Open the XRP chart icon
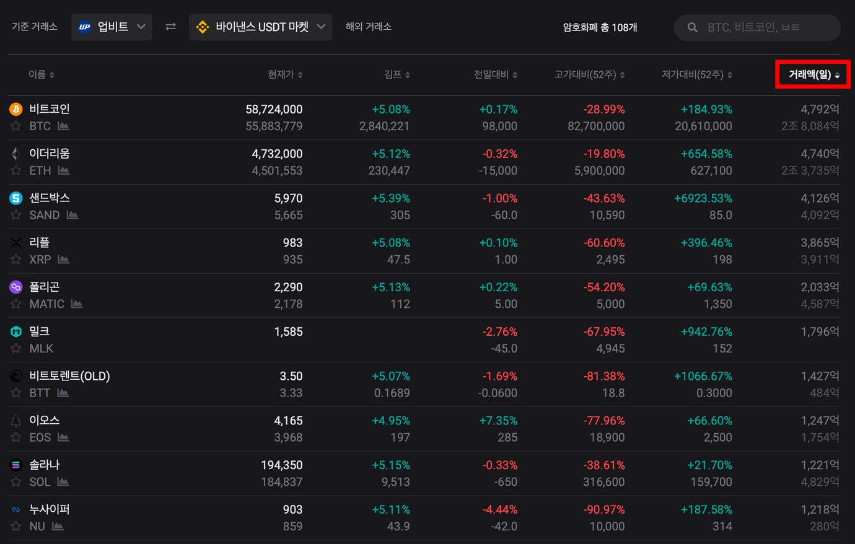The height and width of the screenshot is (544, 855). pos(63,260)
